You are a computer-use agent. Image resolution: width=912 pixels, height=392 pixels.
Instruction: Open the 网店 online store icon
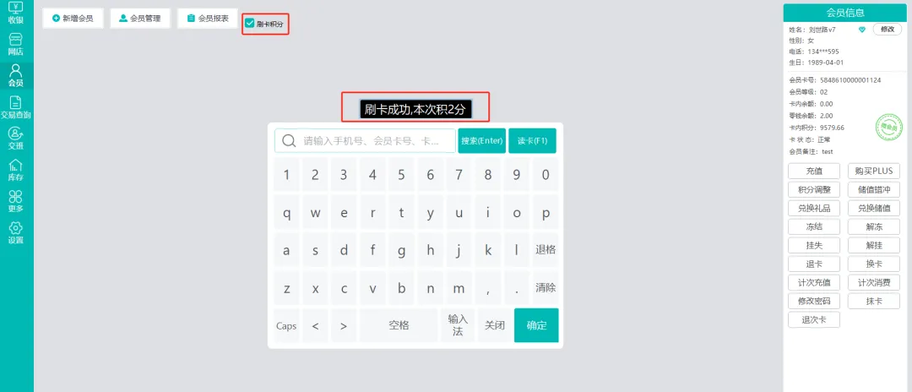point(16,44)
